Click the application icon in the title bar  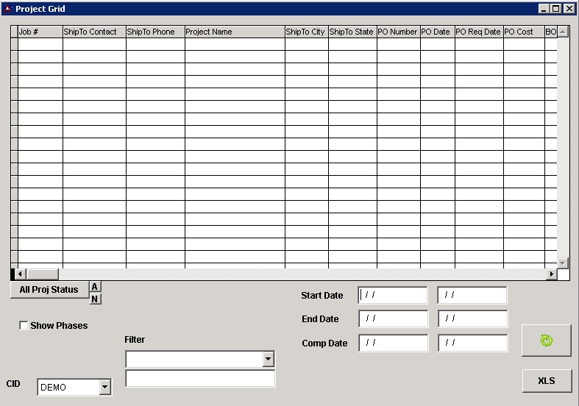8,9
